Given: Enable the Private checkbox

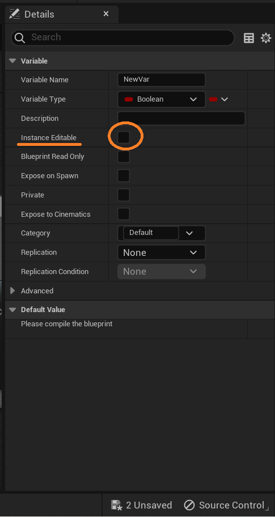Looking at the screenshot, I should point(124,195).
